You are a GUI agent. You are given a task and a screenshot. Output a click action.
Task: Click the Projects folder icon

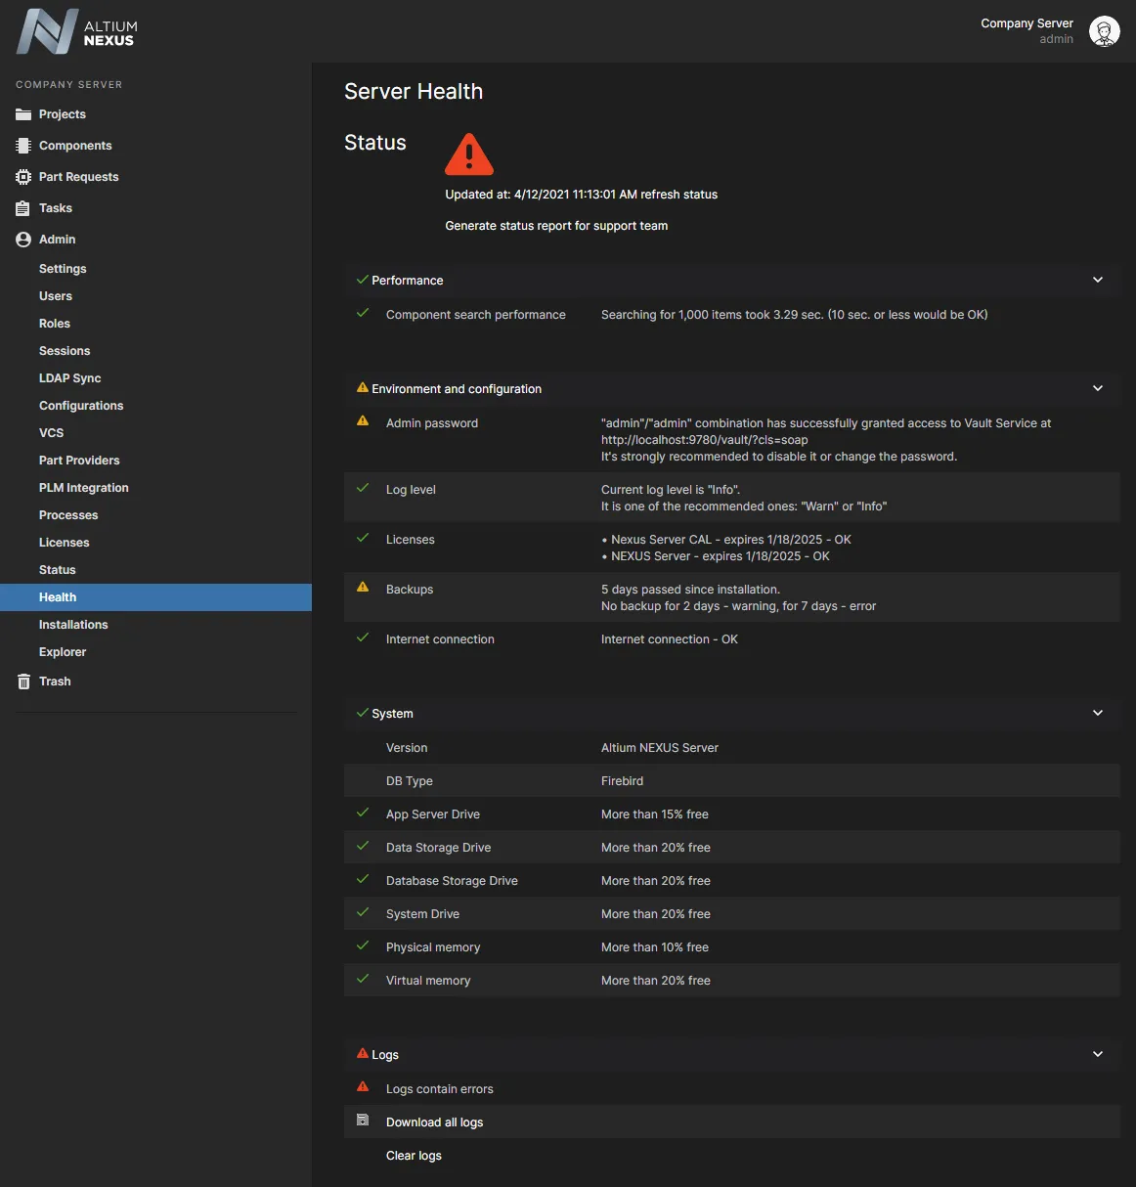(x=23, y=114)
